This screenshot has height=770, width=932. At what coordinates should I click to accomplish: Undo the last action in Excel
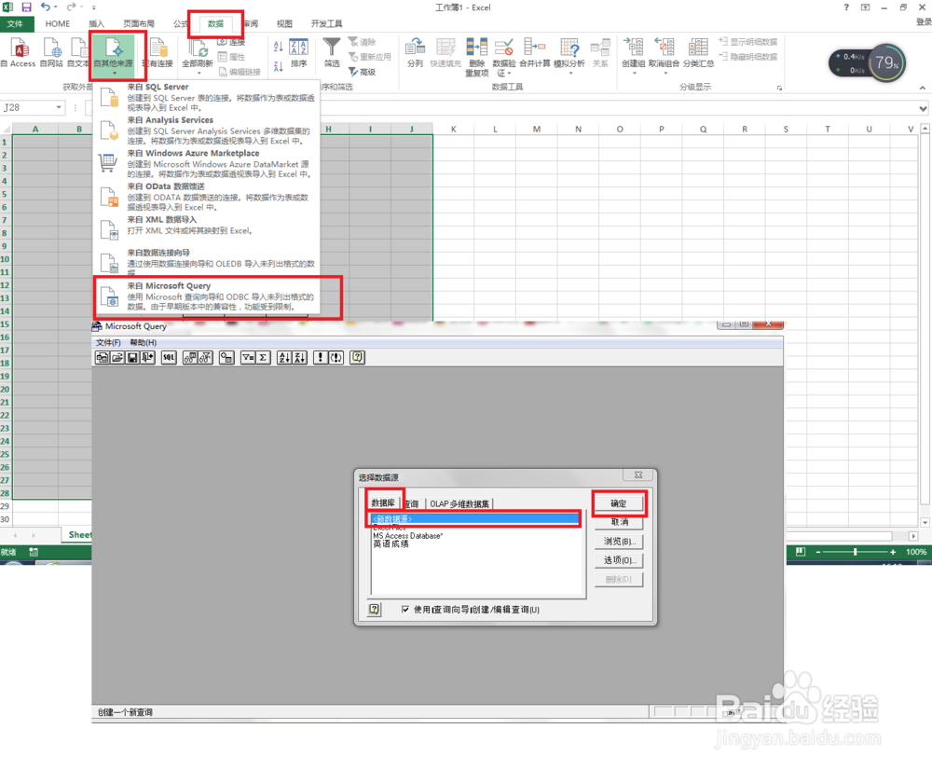45,7
